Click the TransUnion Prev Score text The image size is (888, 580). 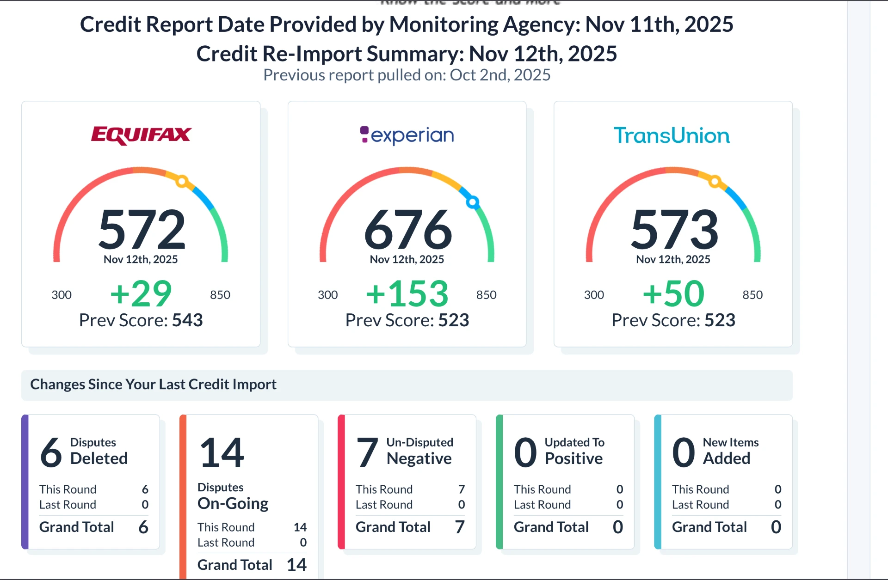[x=673, y=320]
